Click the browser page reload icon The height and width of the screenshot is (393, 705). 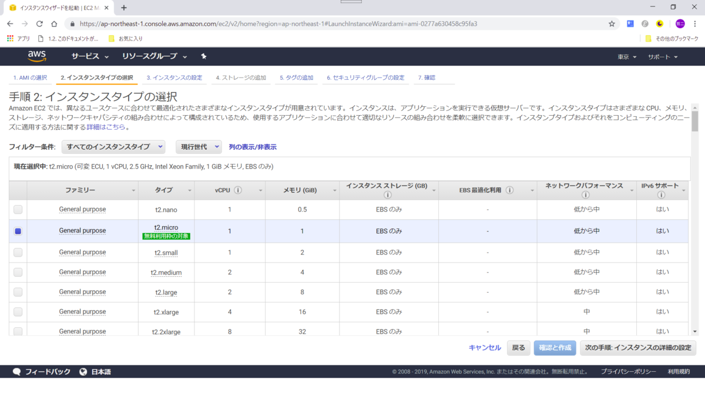tap(39, 23)
